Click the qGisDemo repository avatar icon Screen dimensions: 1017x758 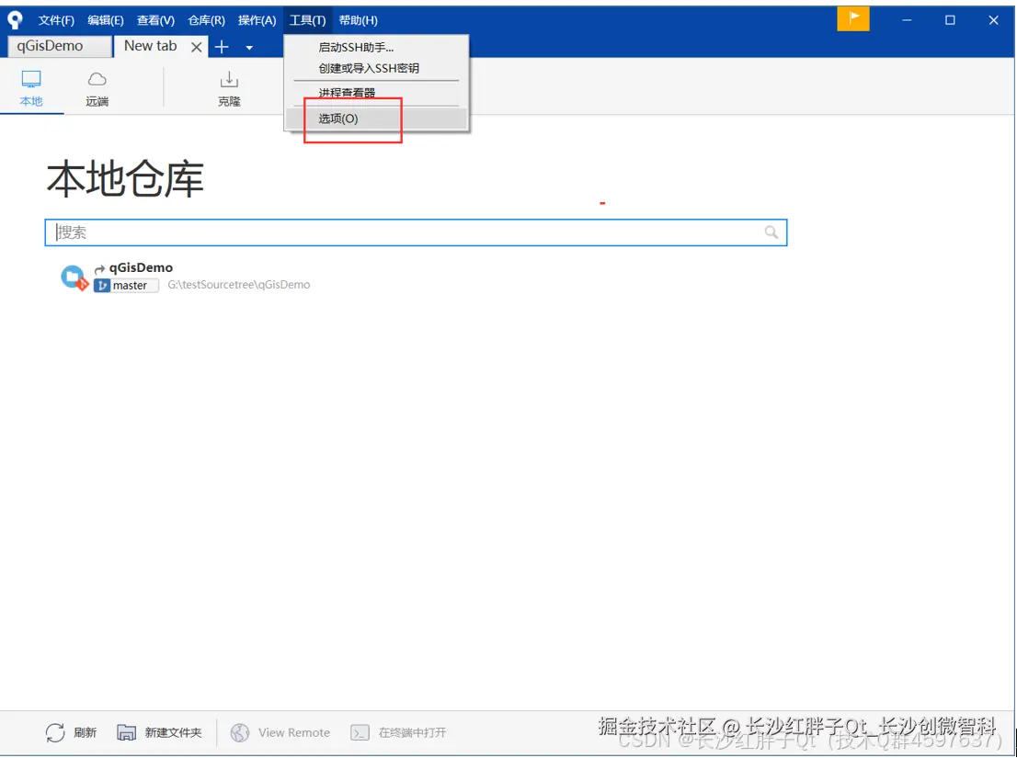(x=74, y=276)
